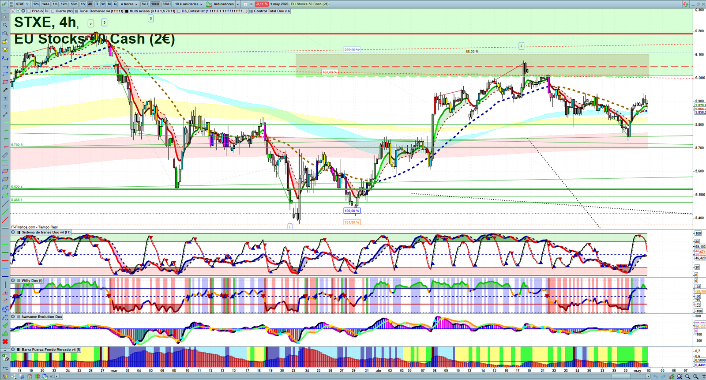Viewport: 706px width, 380px height.
Task: Toggle the Tunel Domenec v4 indicator checkbox
Action: point(76,11)
